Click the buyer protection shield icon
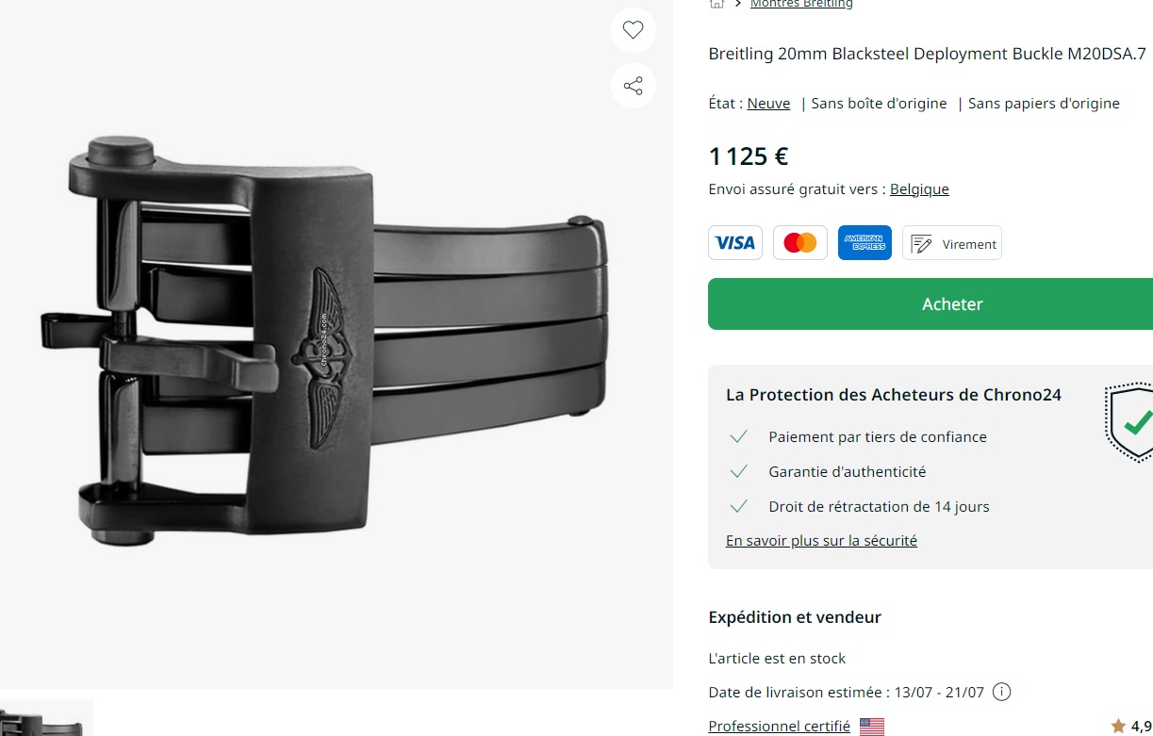This screenshot has width=1153, height=736. [x=1129, y=421]
